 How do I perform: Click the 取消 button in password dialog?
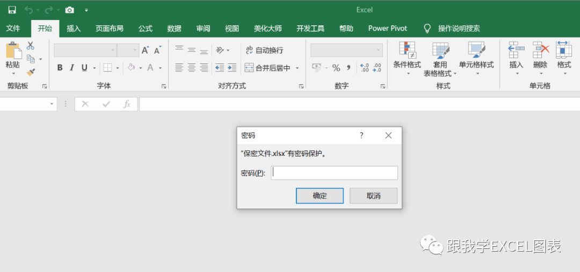coord(374,196)
